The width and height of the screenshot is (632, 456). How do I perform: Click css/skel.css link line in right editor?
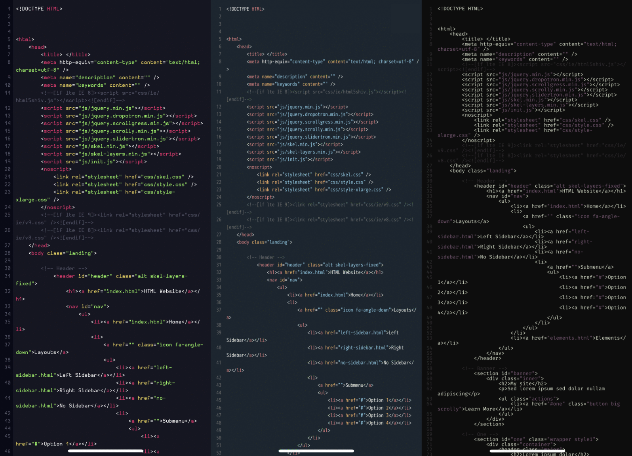point(543,120)
